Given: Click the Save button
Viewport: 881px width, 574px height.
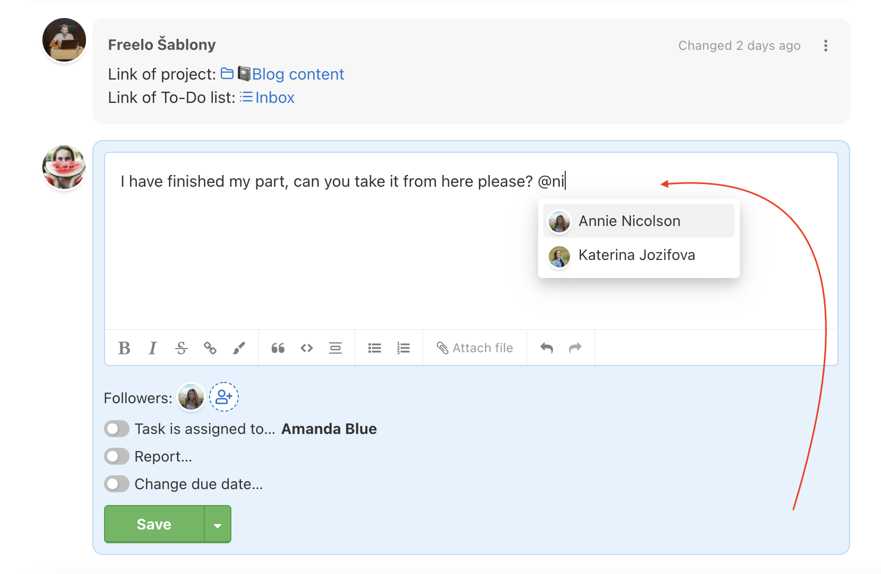Looking at the screenshot, I should click(154, 524).
